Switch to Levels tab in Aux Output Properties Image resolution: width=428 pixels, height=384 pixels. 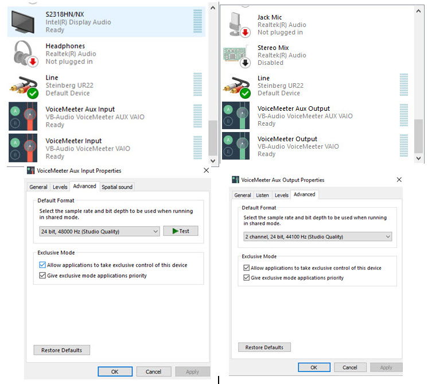pyautogui.click(x=282, y=195)
